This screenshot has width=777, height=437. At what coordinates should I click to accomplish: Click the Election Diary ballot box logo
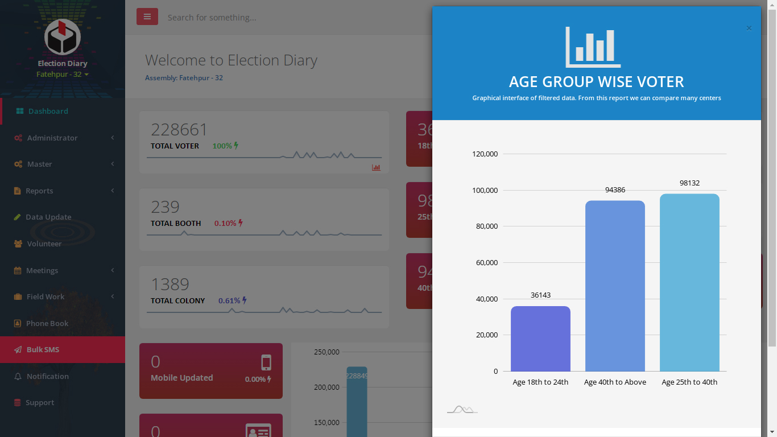(63, 37)
